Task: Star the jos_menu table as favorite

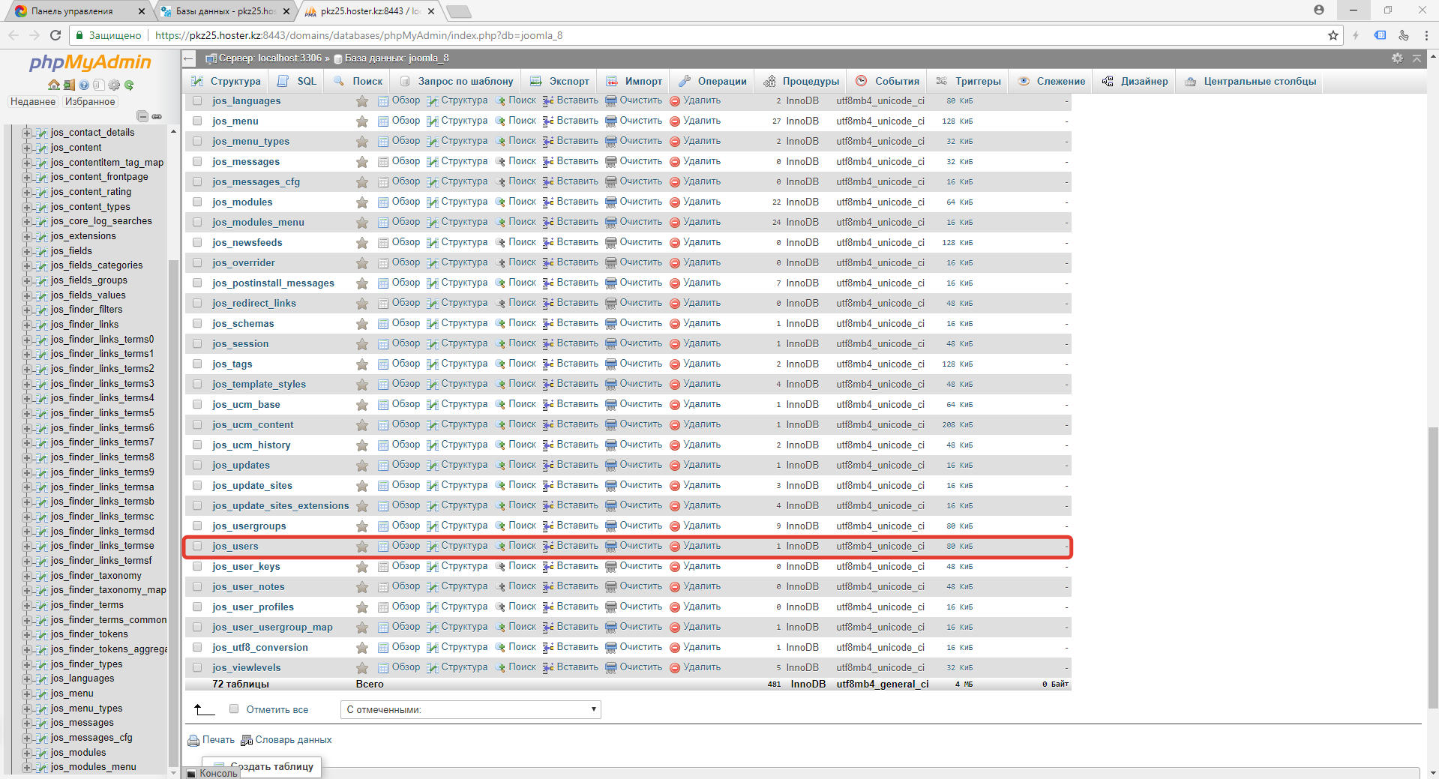Action: click(362, 121)
